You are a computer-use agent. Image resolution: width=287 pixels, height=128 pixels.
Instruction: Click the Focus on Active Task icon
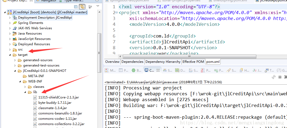(x=90, y=7)
